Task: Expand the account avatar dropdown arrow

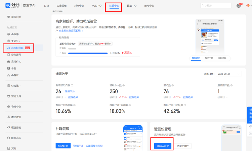Action: point(251,6)
